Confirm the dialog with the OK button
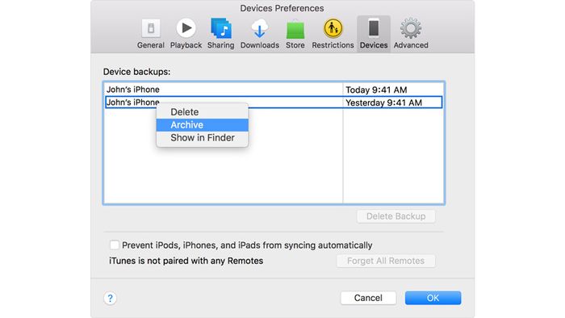 point(433,298)
